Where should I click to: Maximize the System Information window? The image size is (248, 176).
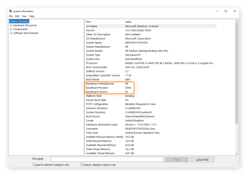point(226,11)
